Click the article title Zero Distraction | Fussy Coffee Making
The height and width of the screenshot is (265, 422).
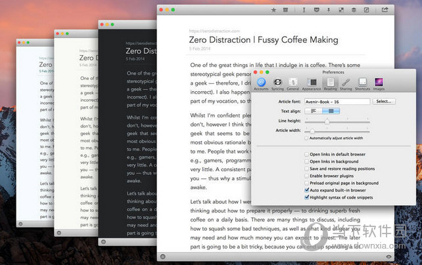tap(264, 40)
